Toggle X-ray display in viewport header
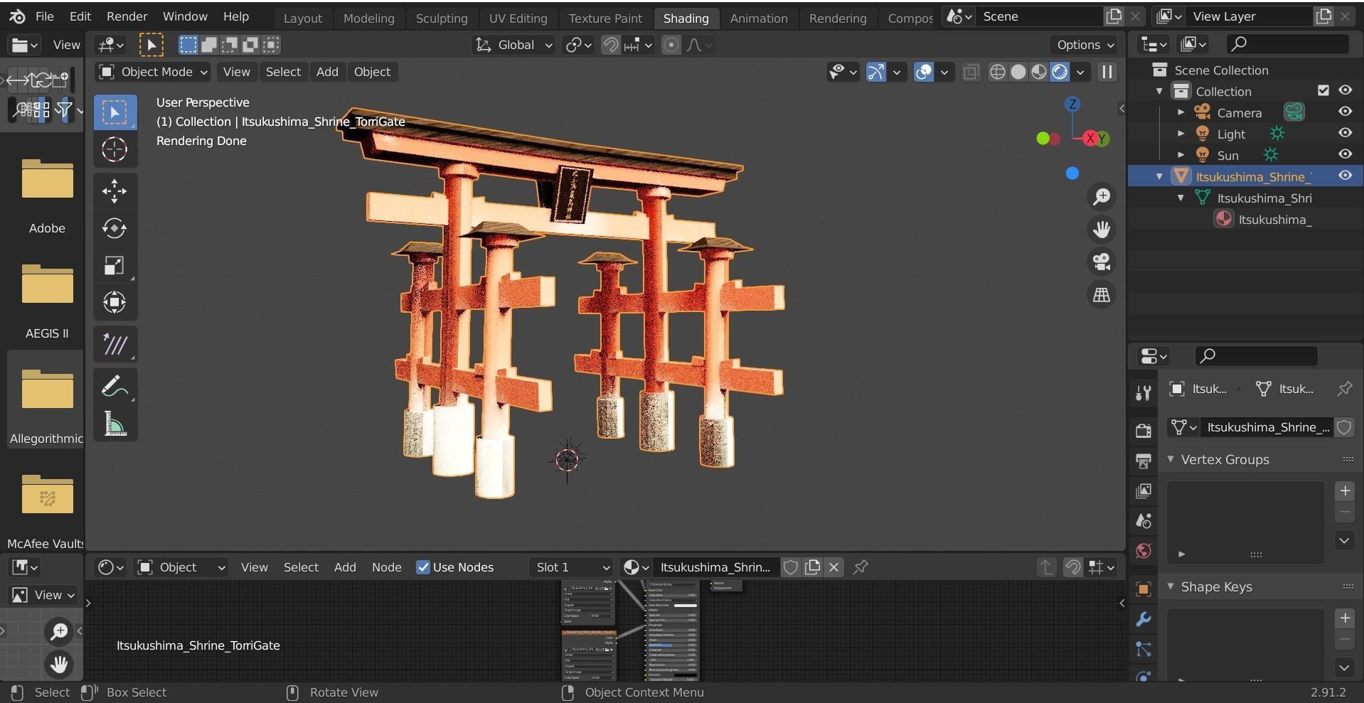Image resolution: width=1364 pixels, height=703 pixels. click(x=971, y=72)
